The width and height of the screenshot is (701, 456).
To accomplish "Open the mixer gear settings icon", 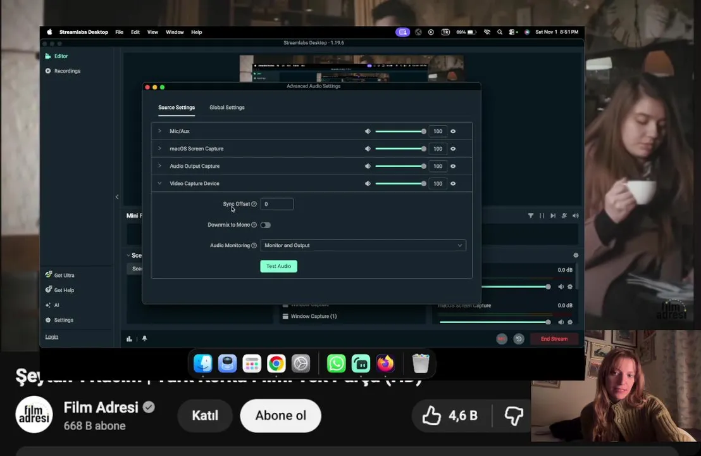I will (x=576, y=255).
